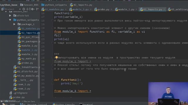The image size is (188, 105).
Task: Open room_2.py in the tree
Action: (x=22, y=89)
